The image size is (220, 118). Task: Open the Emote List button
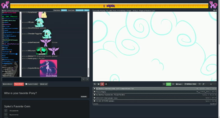[x=44, y=84]
